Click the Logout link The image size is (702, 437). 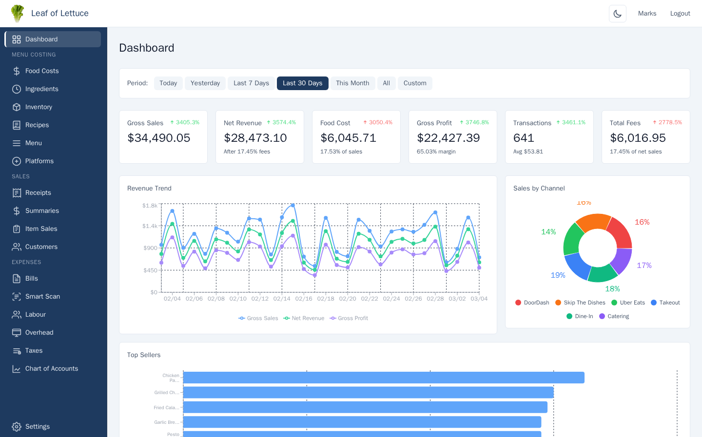click(680, 13)
